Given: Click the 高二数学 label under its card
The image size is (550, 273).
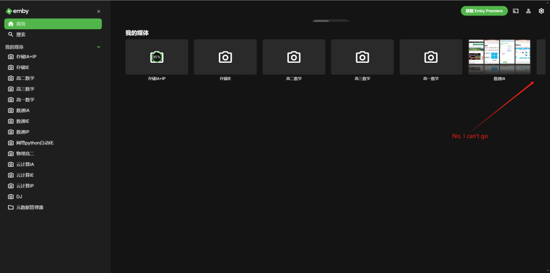Looking at the screenshot, I should click(x=294, y=79).
